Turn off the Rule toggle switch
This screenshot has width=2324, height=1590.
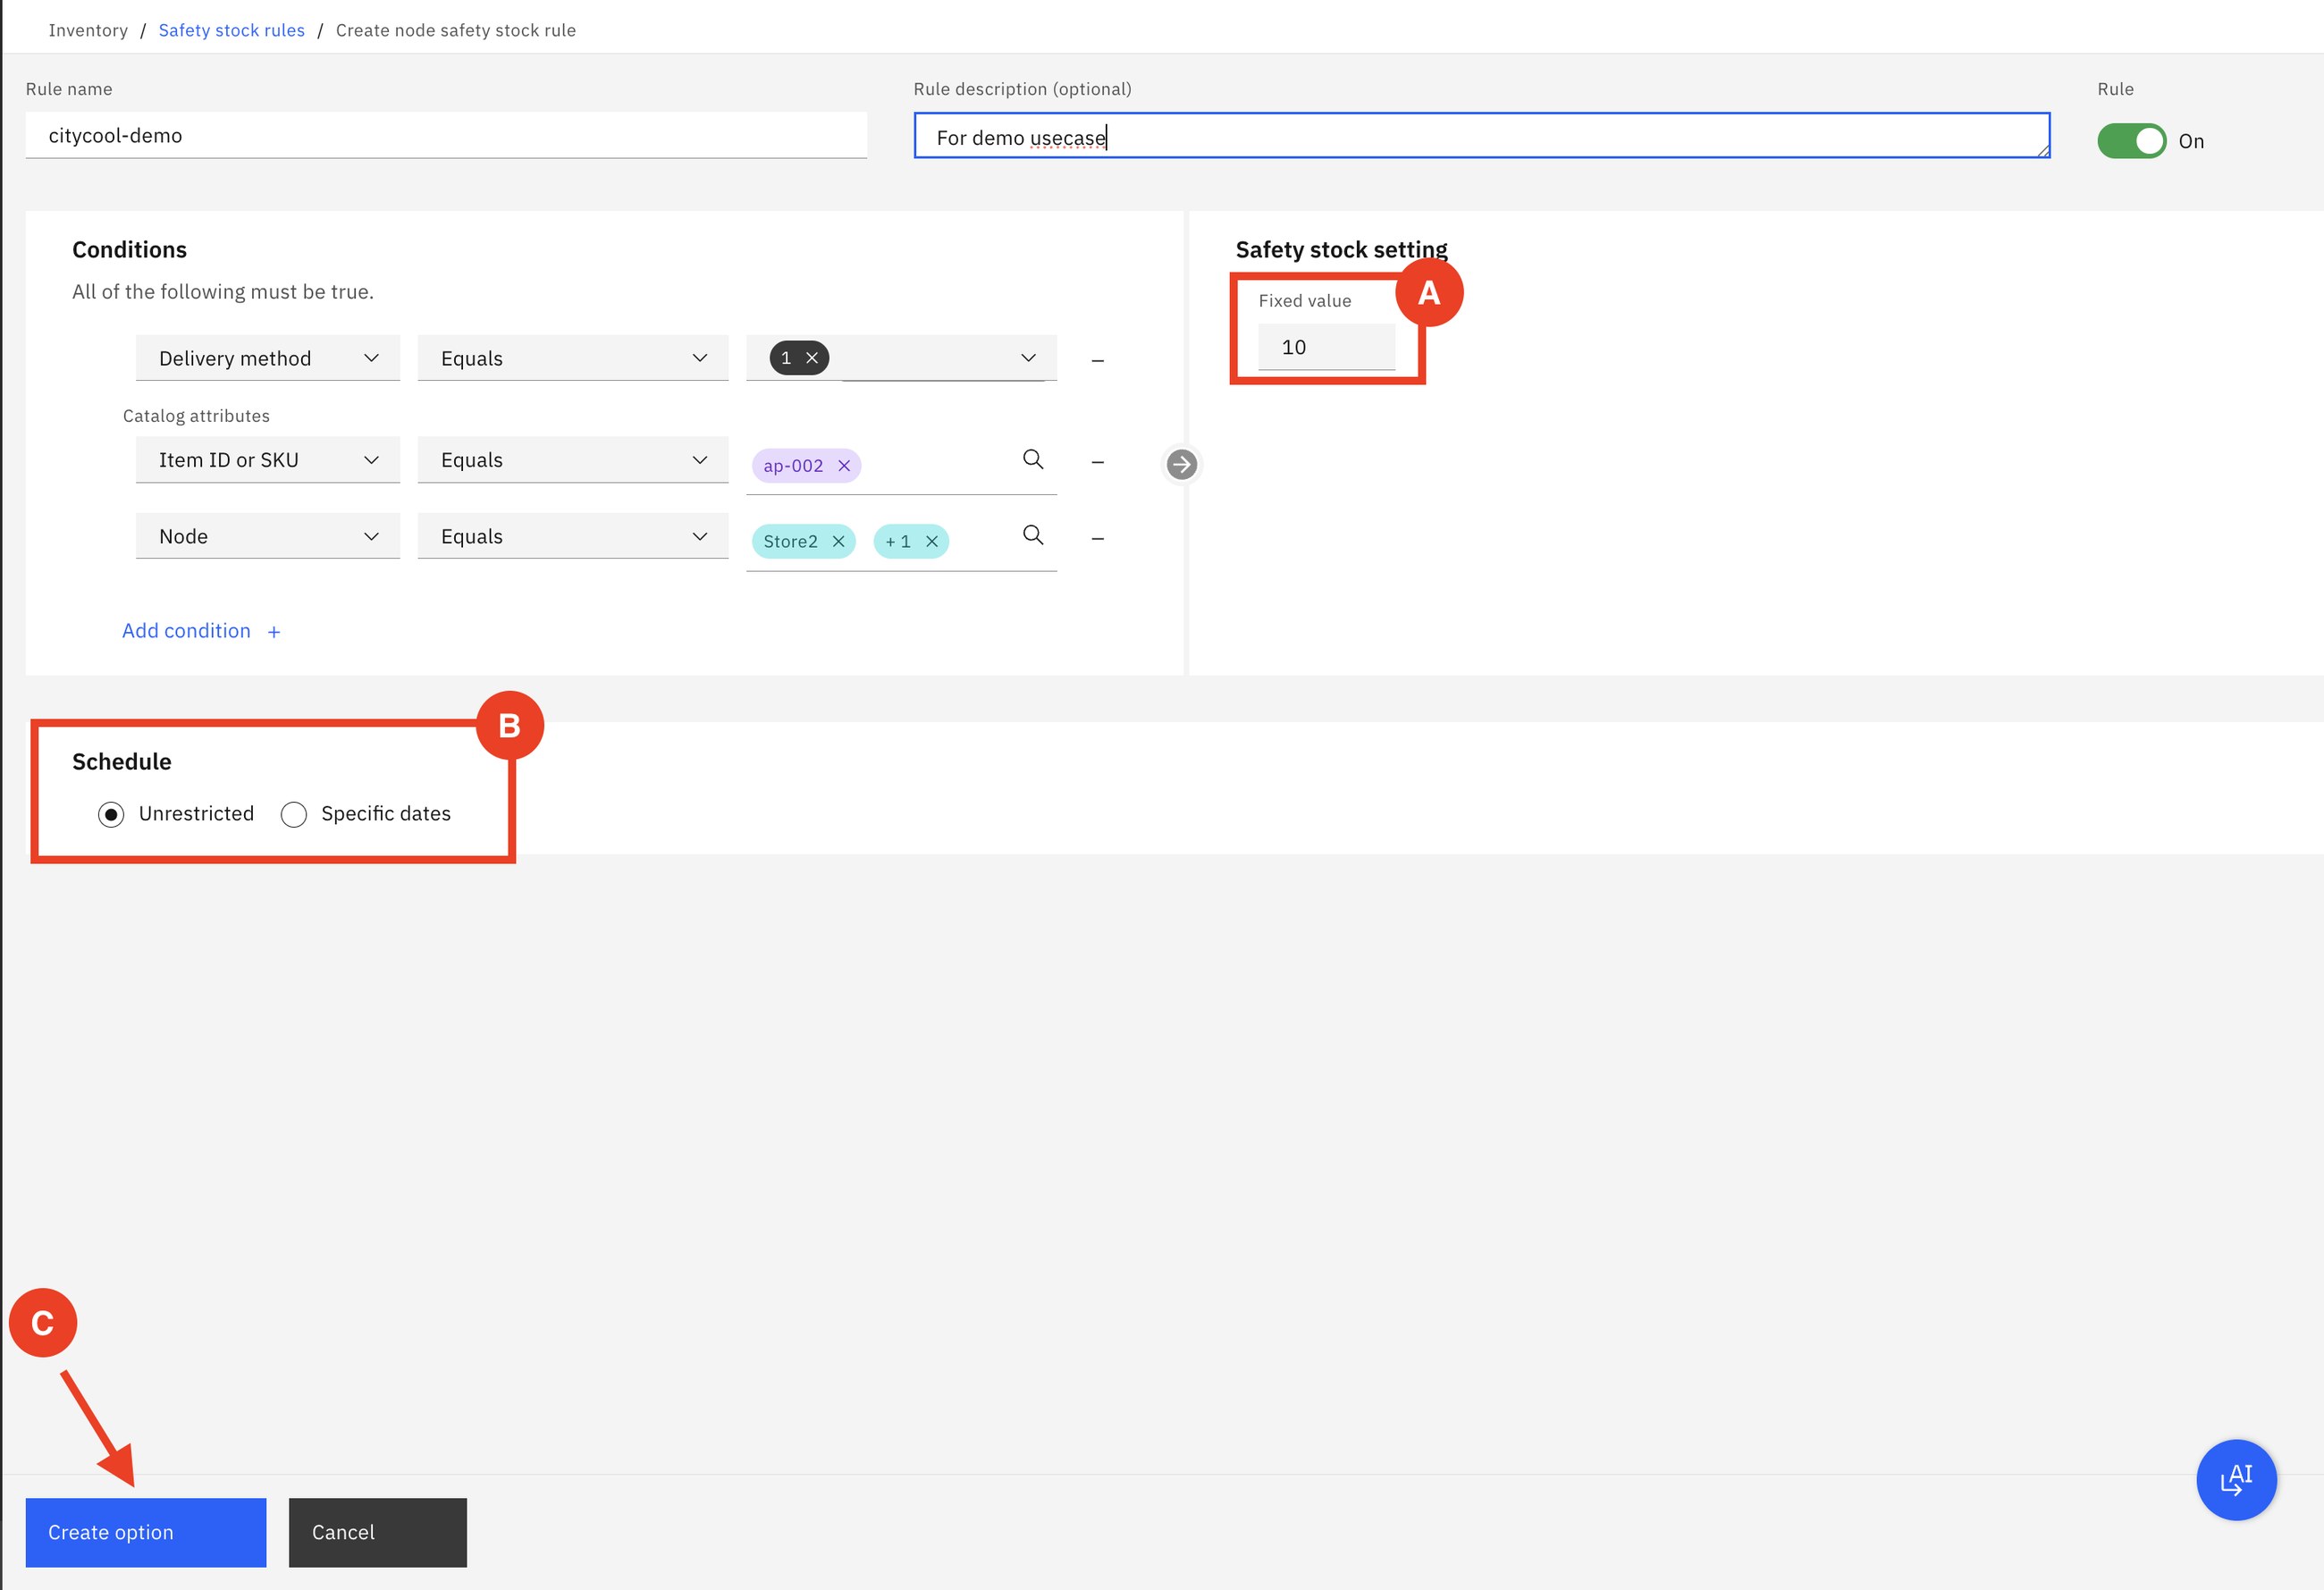coord(2131,141)
